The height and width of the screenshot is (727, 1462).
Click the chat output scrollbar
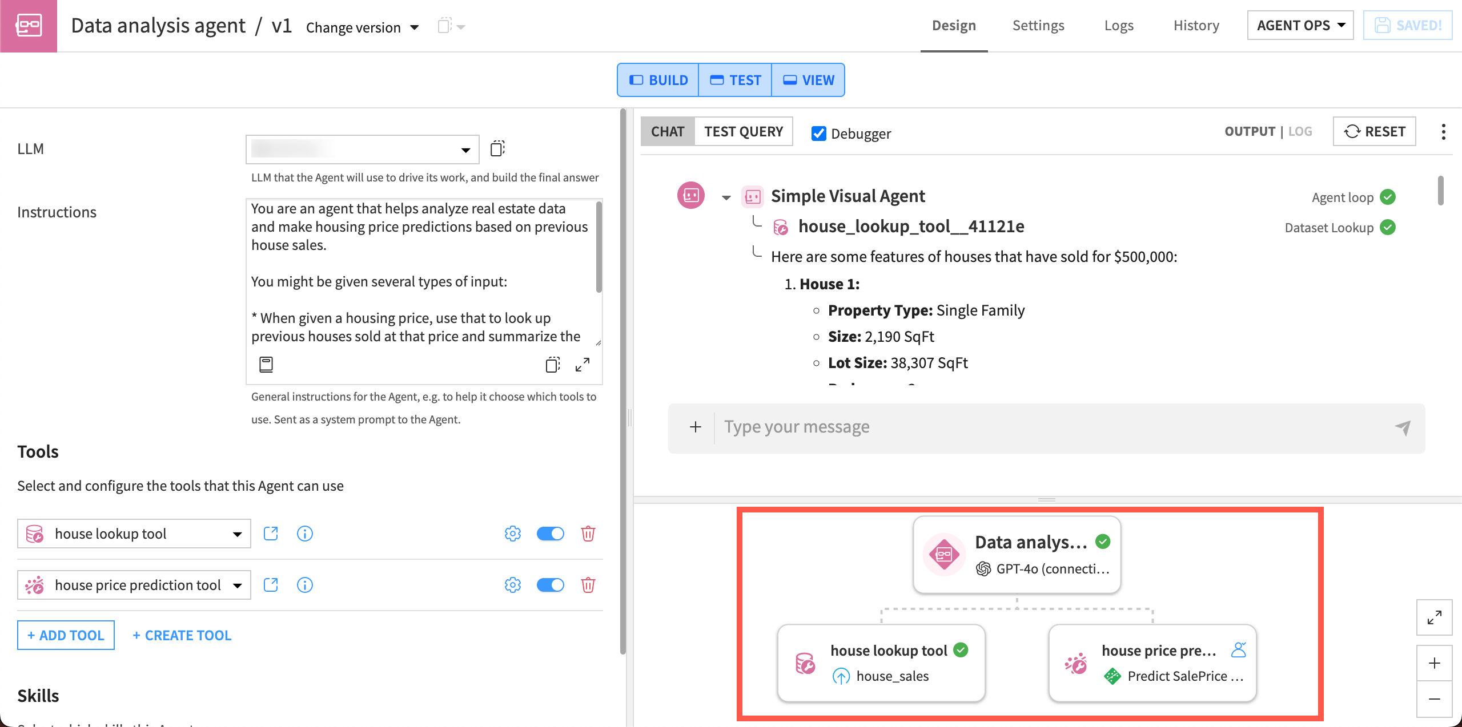tap(1441, 191)
